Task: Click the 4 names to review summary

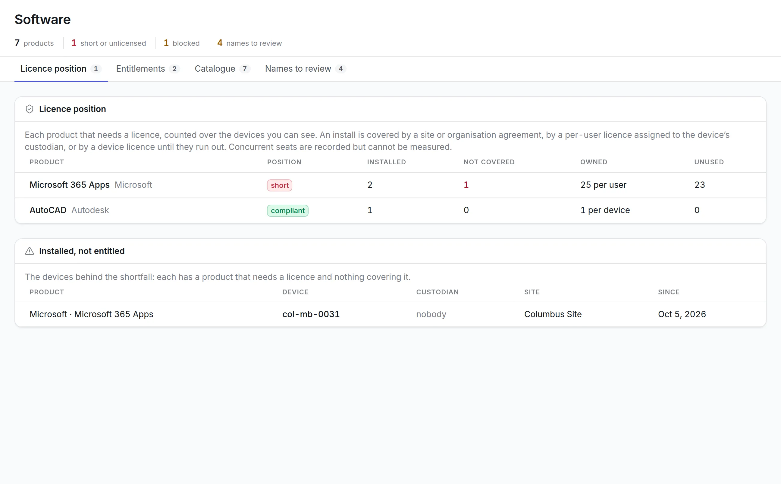Action: point(249,43)
